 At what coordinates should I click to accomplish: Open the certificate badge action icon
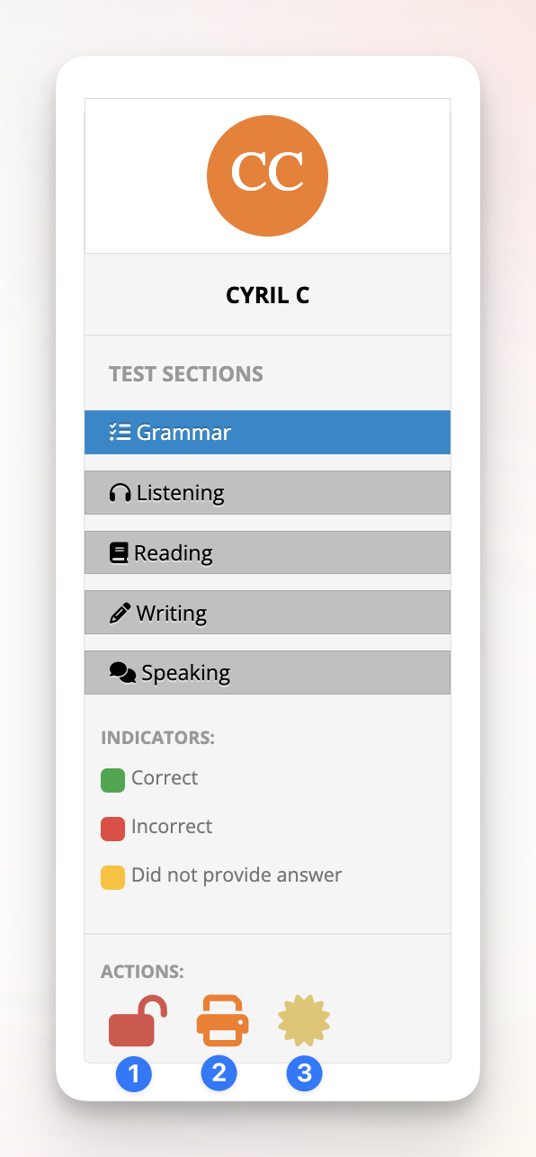click(304, 1021)
